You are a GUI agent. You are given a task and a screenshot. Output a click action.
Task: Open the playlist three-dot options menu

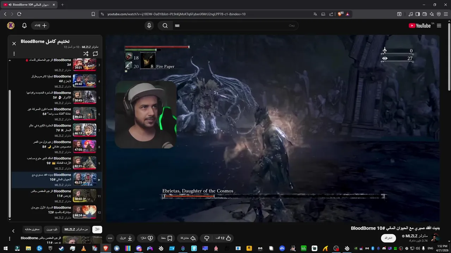click(14, 54)
